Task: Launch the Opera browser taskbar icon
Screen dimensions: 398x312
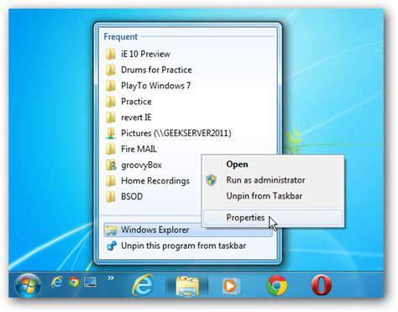Action: point(322,285)
